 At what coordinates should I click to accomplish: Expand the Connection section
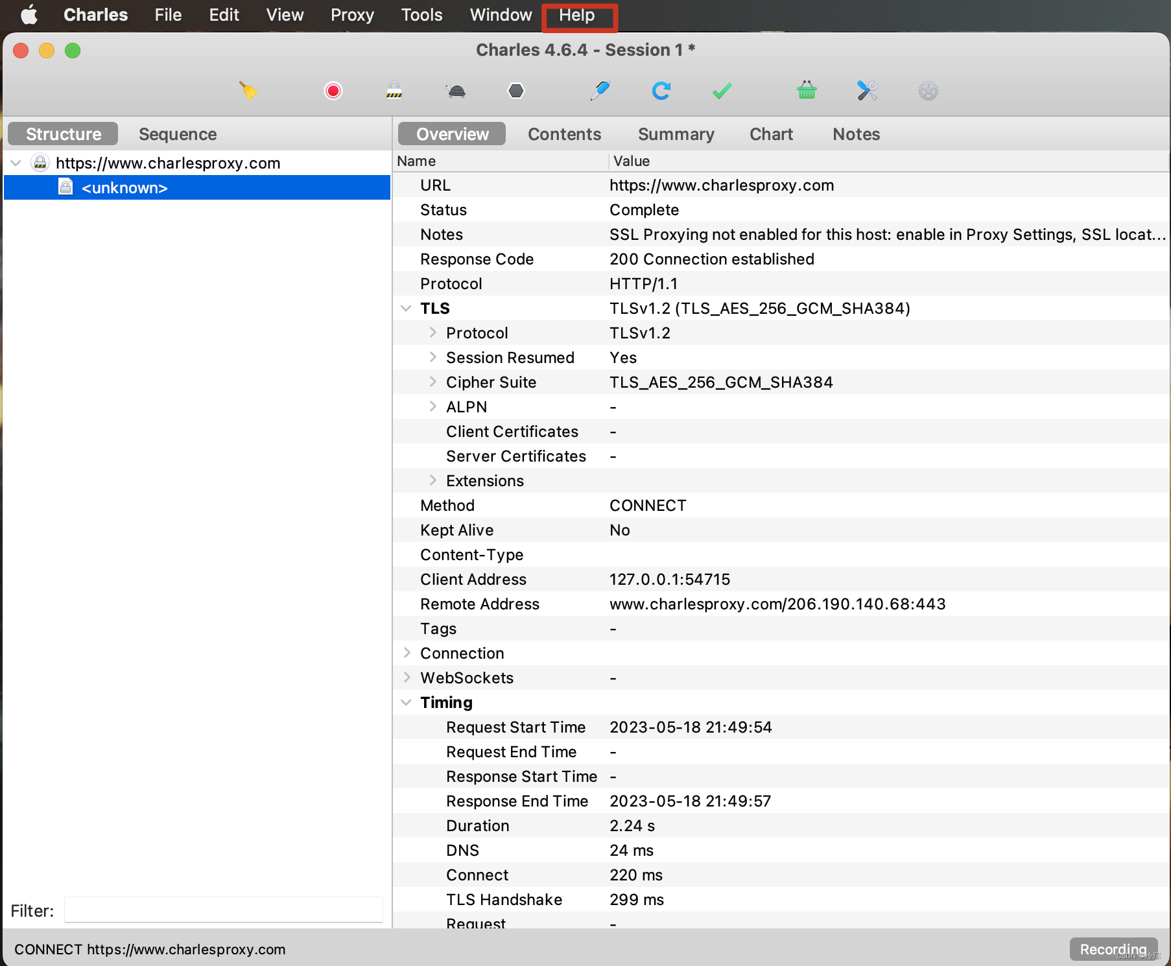point(407,653)
